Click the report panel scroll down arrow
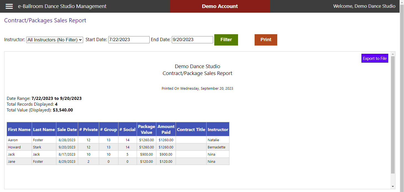404x192 pixels. pos(393,186)
